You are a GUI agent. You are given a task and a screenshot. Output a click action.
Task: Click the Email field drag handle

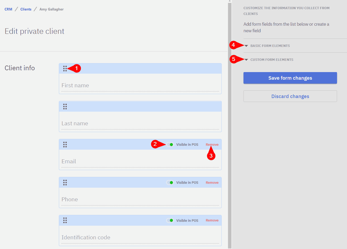click(x=65, y=145)
